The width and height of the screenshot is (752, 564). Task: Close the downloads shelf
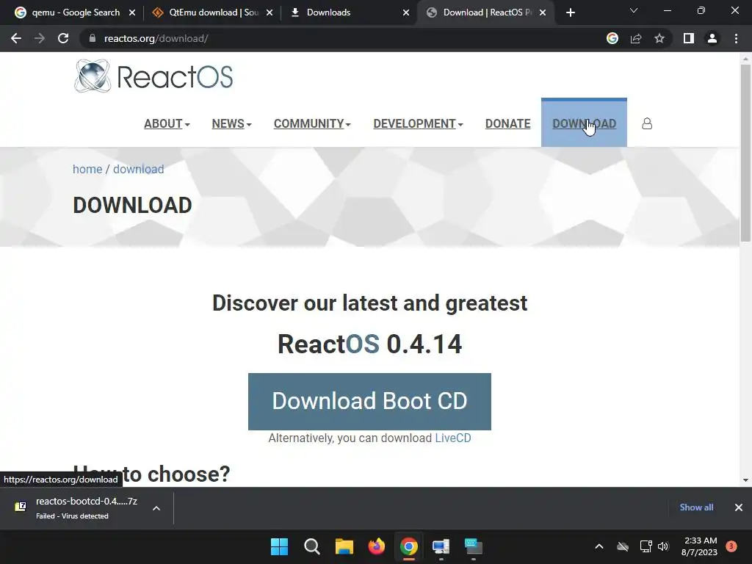[x=739, y=507]
